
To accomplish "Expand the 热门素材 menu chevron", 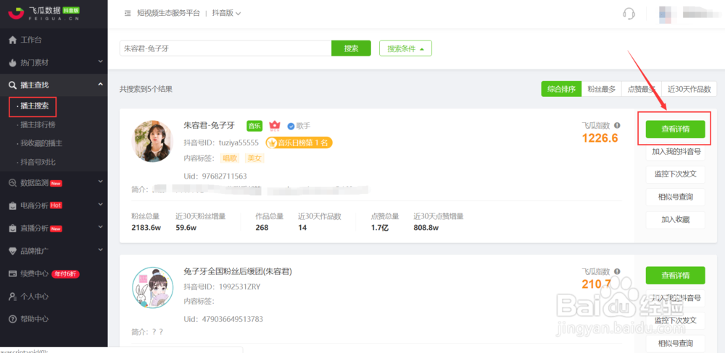I will click(x=100, y=61).
